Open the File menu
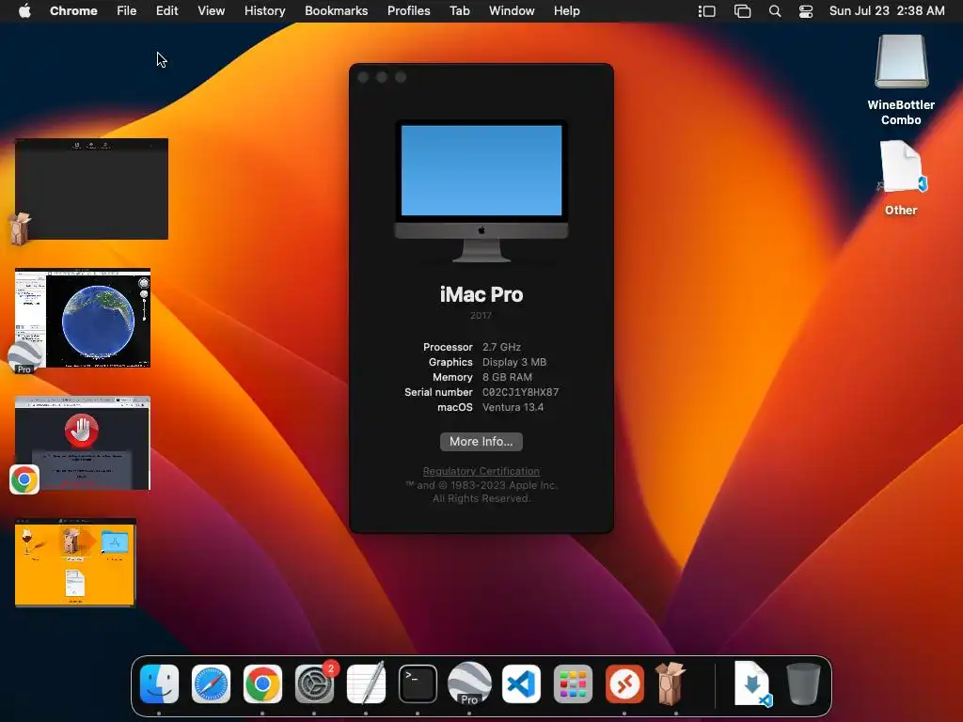 (127, 11)
